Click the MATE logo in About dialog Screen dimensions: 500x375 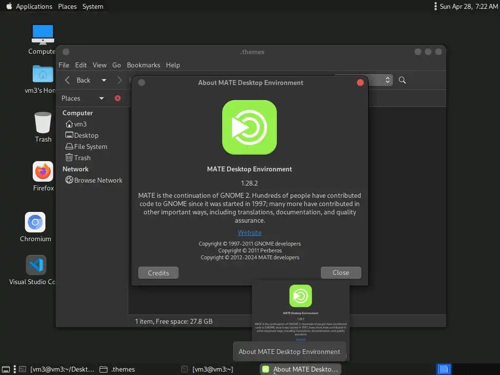coord(250,127)
